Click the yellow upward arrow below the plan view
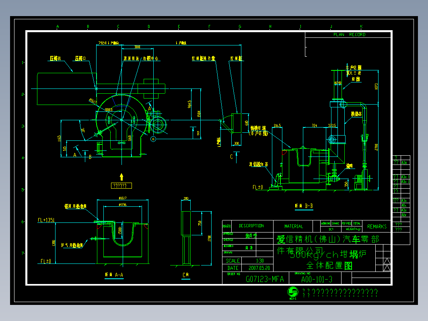The height and width of the screenshot is (321, 428). tap(121, 177)
